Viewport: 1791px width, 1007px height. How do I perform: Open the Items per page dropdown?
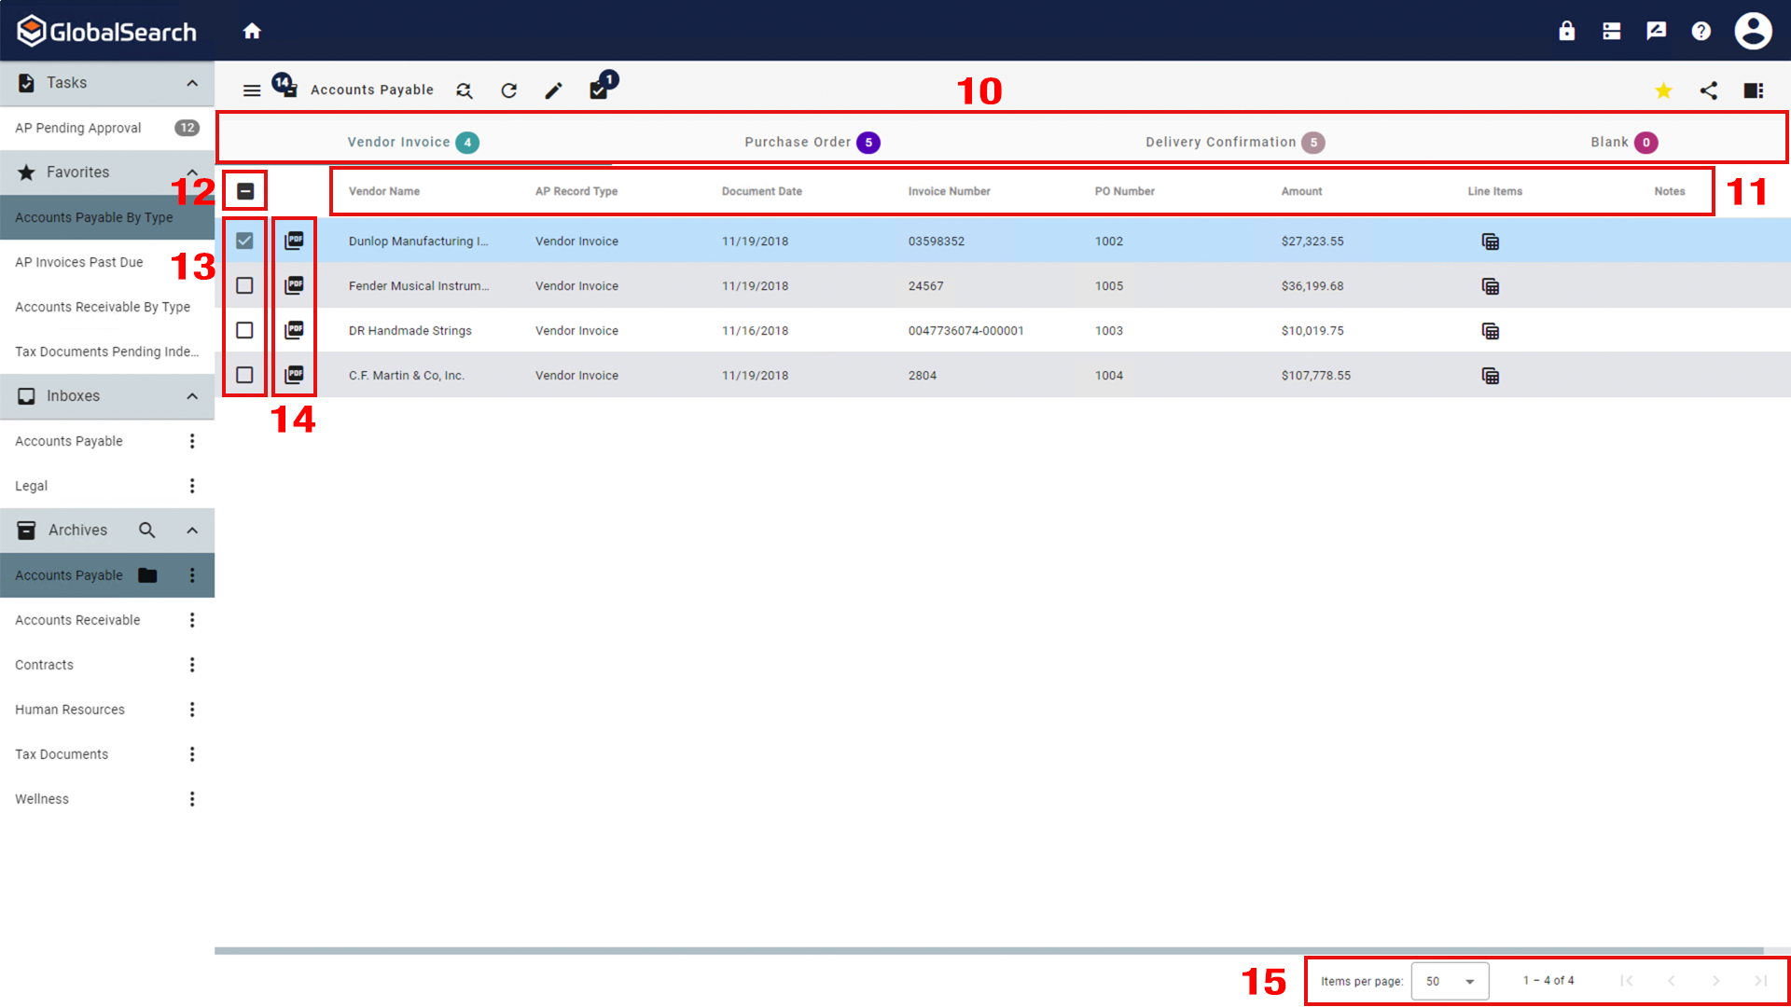1451,980
